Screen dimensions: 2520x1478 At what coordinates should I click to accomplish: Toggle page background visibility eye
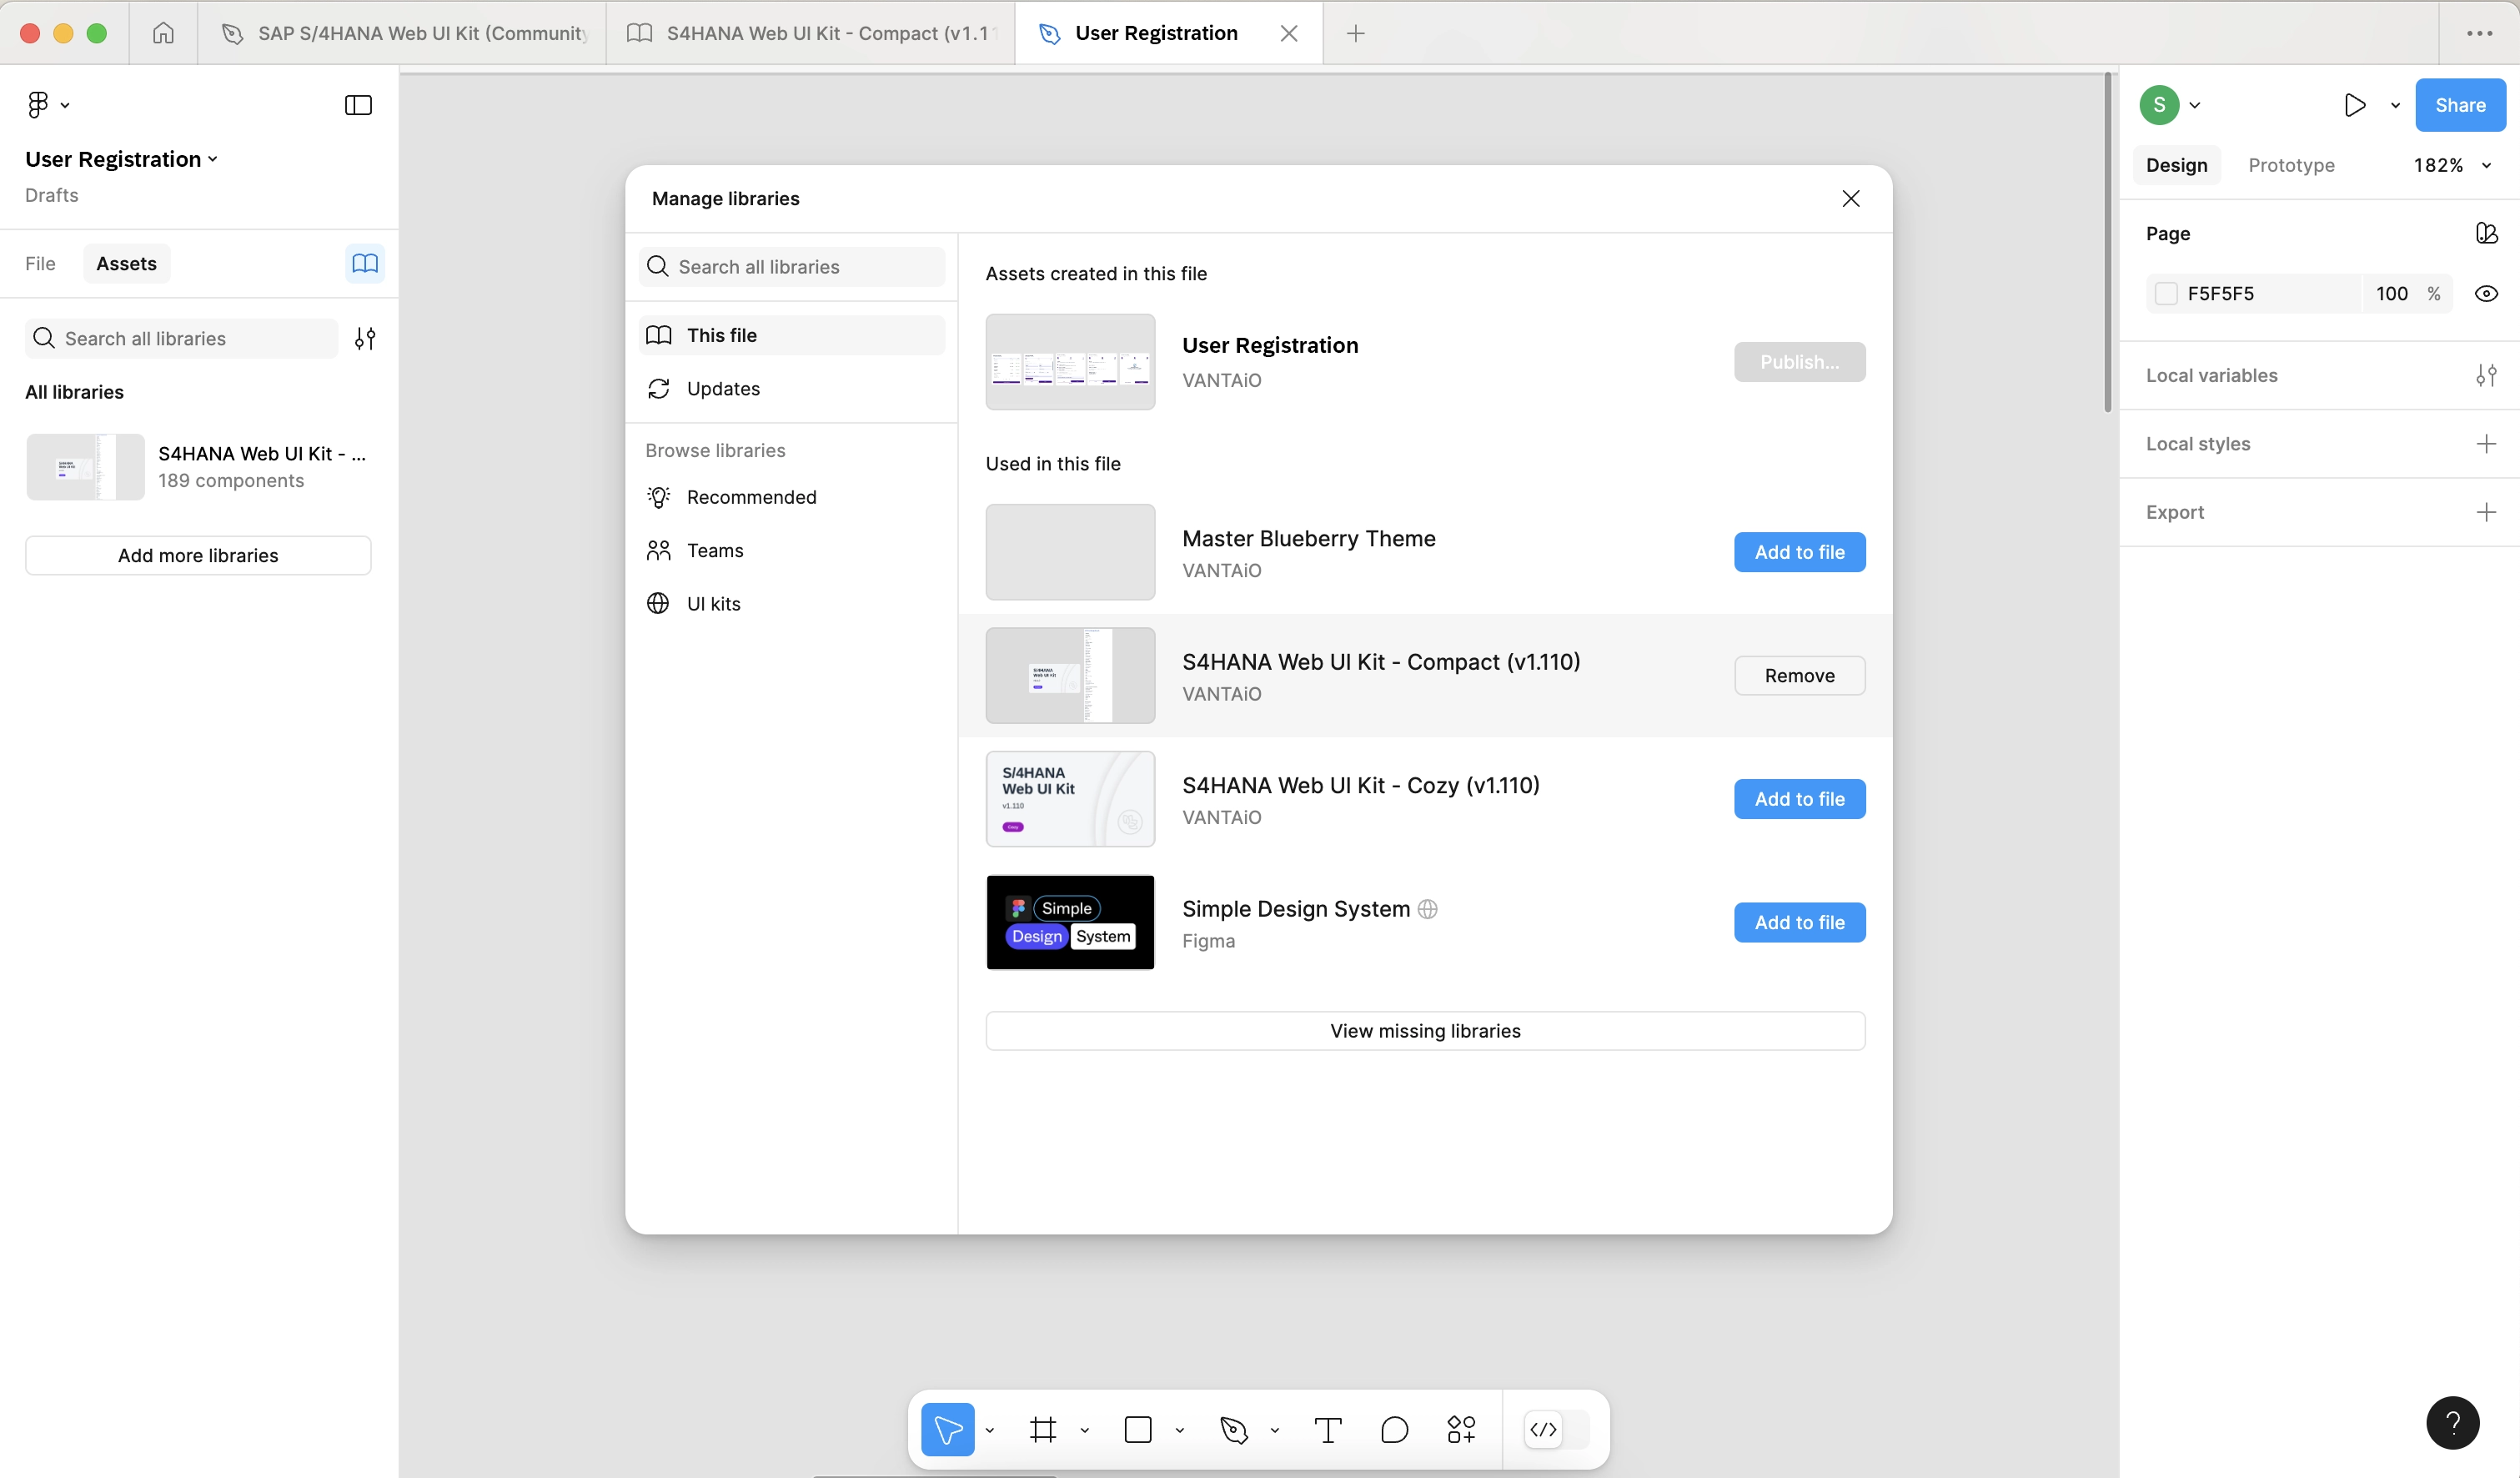click(x=2486, y=293)
